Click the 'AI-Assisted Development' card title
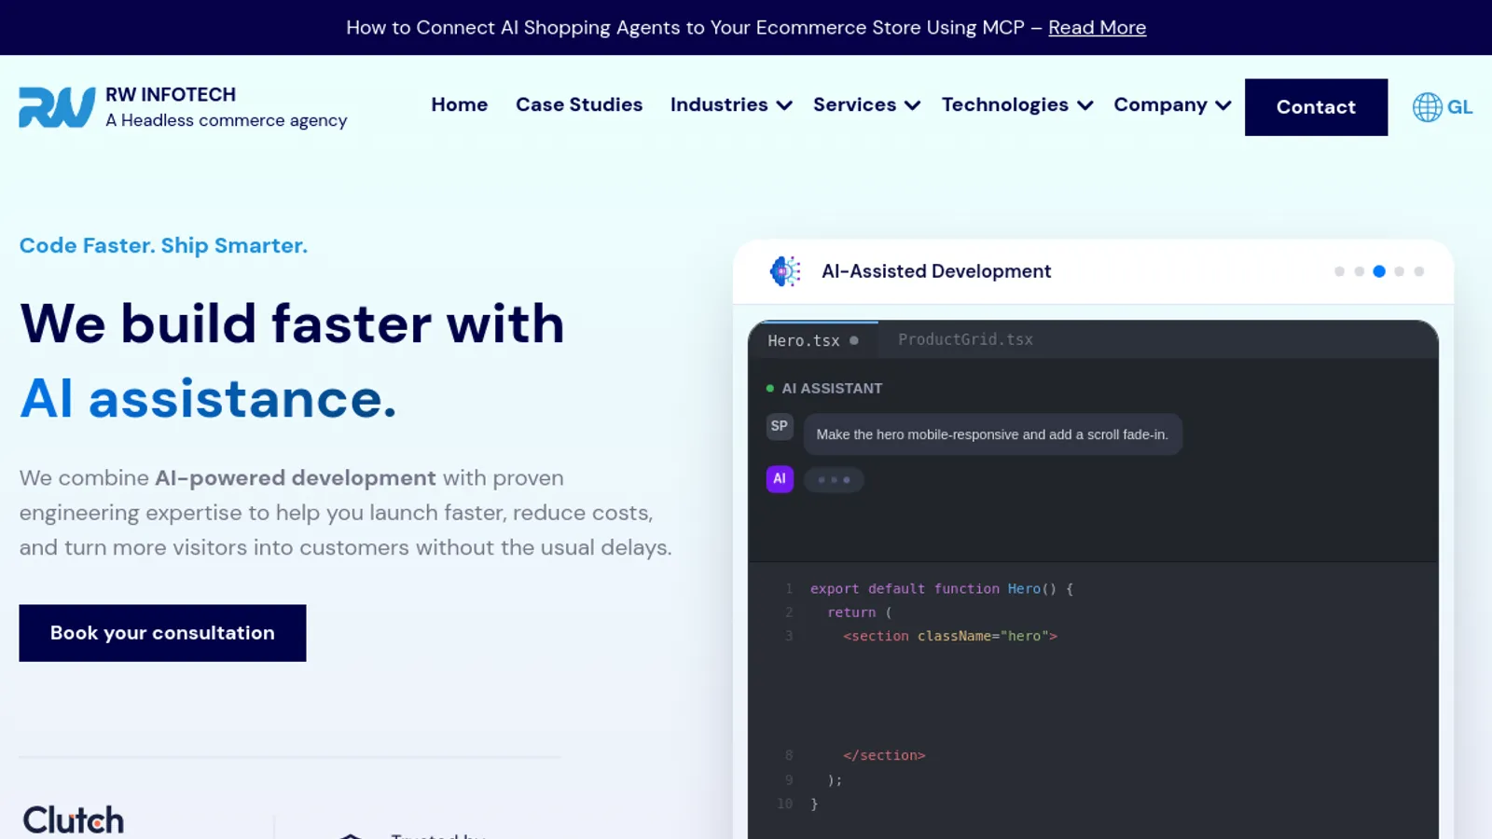 coord(936,271)
